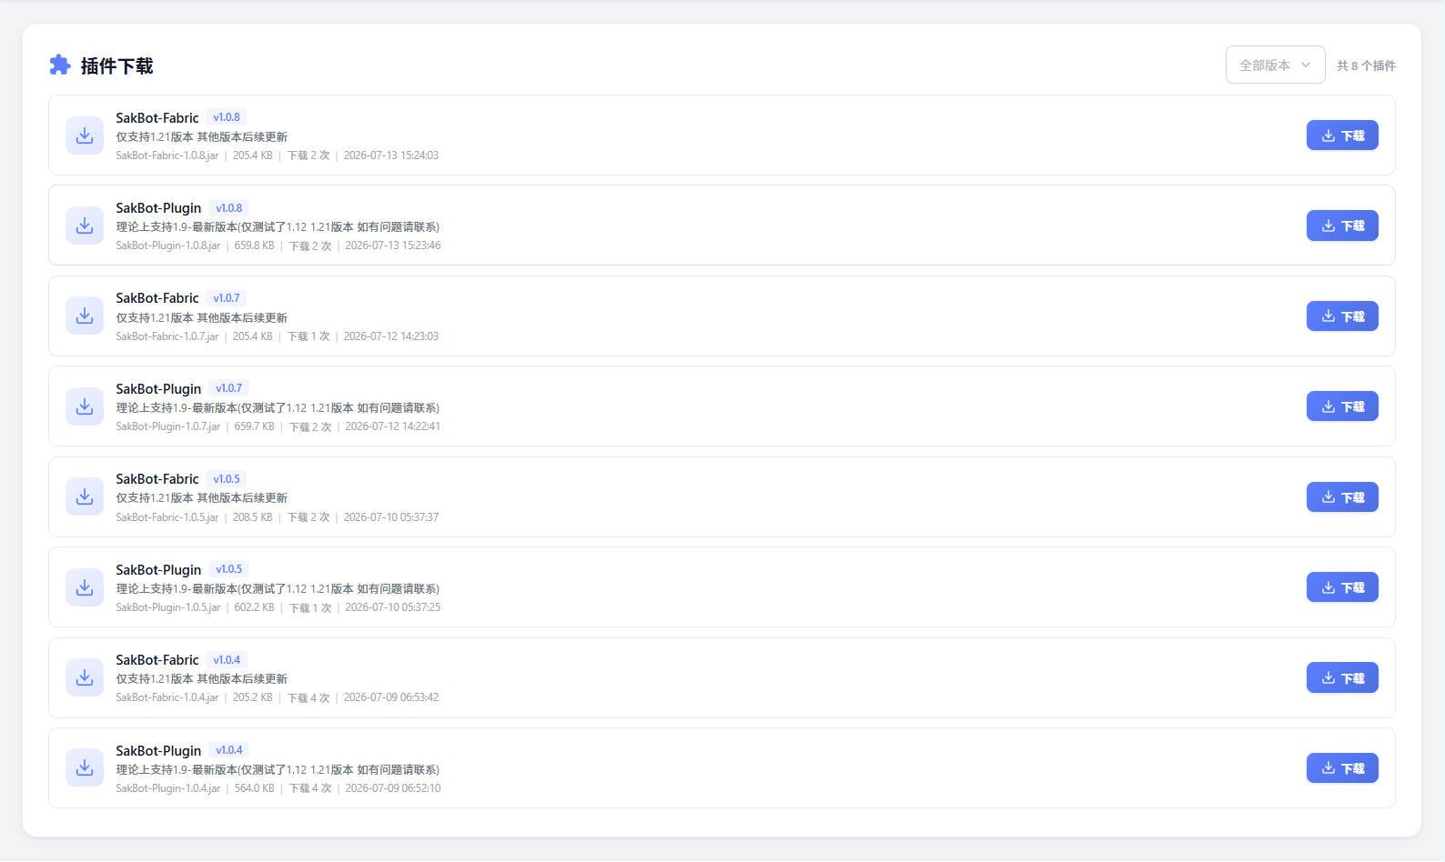Click download icon left of SakBot-Fabric v1.0.8

click(x=85, y=135)
